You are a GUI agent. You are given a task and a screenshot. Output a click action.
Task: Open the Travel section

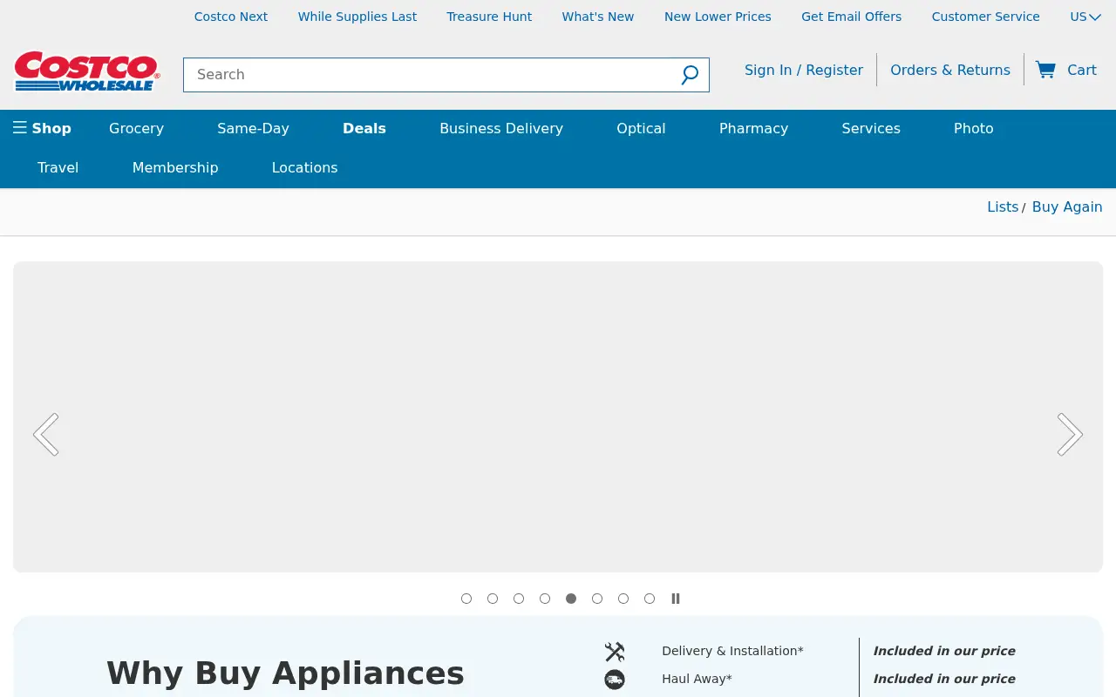(58, 167)
